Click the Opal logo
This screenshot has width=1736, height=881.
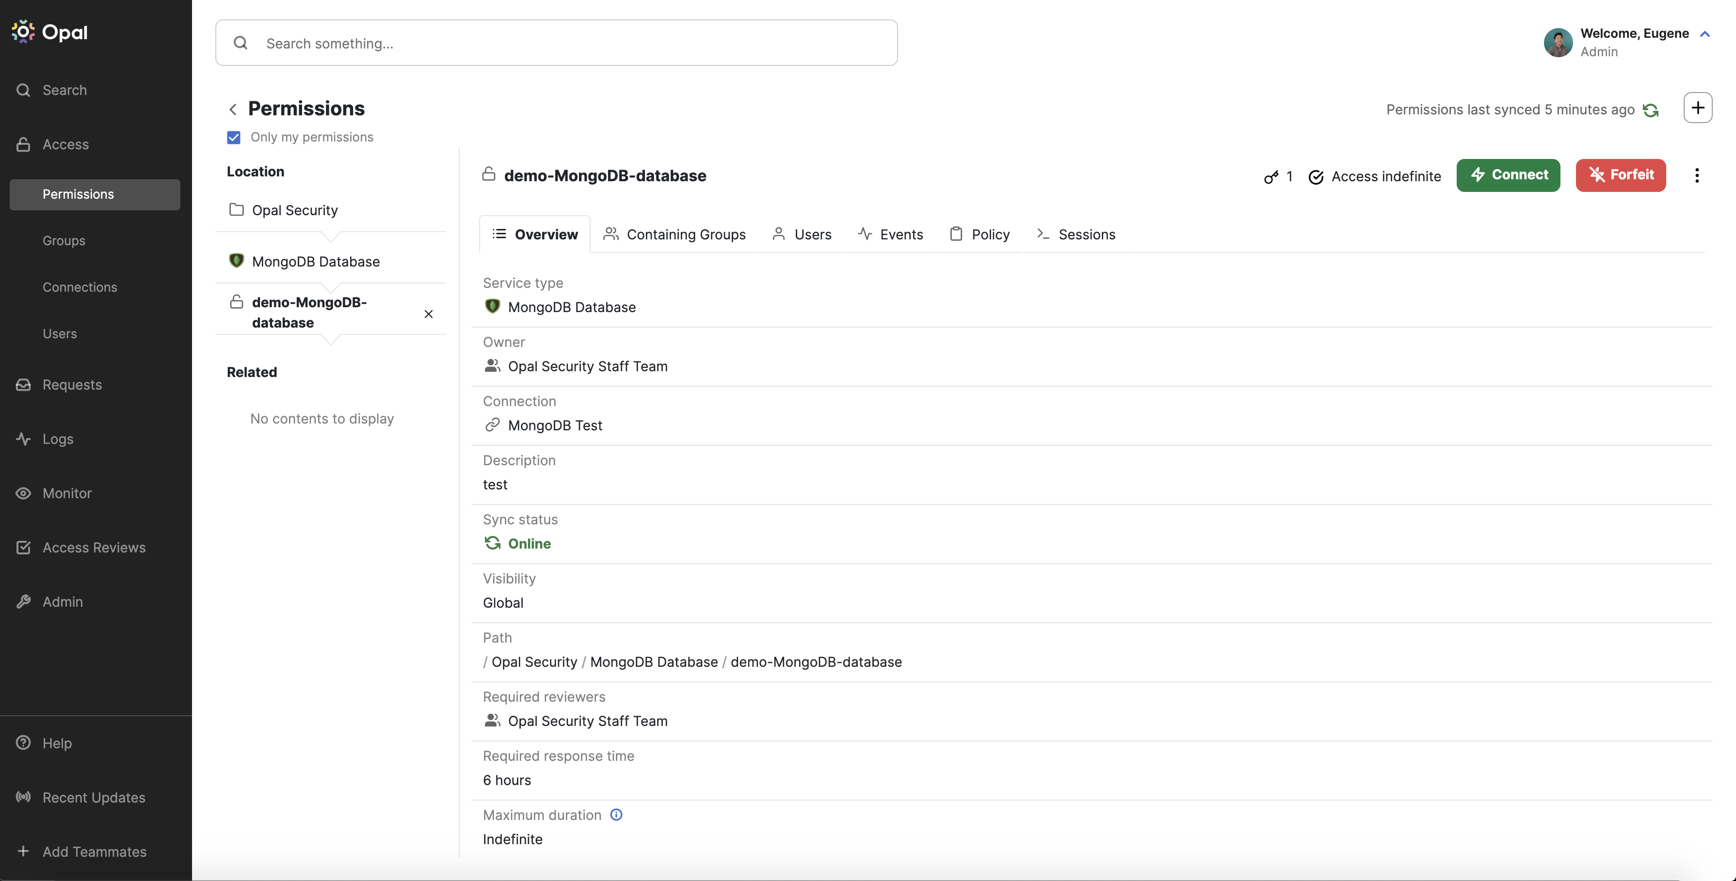pos(49,31)
